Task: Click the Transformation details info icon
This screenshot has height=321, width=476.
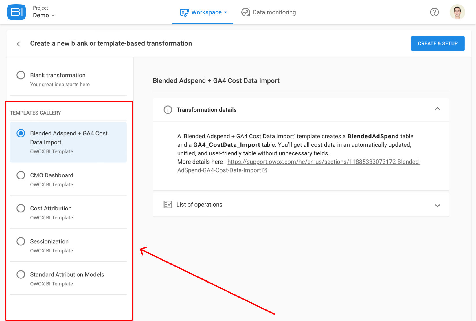Action: pos(168,110)
